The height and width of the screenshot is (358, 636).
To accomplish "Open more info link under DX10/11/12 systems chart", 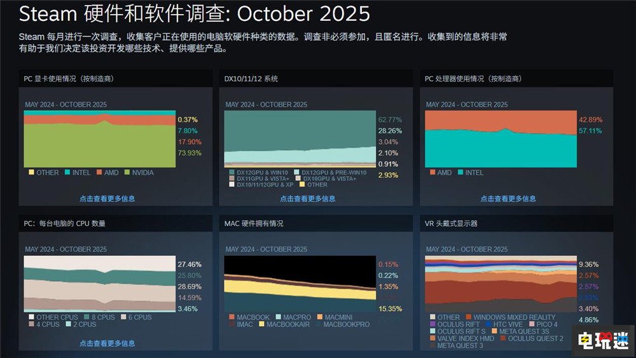I will point(307,199).
